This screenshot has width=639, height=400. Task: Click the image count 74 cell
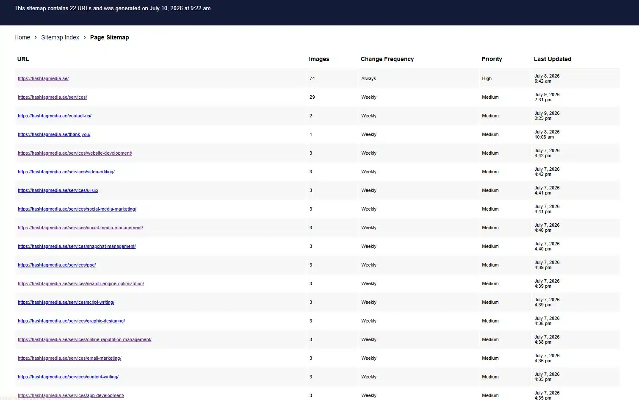tap(312, 78)
